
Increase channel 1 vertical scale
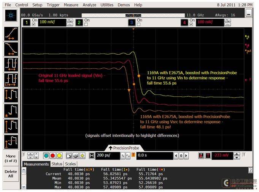70,20
